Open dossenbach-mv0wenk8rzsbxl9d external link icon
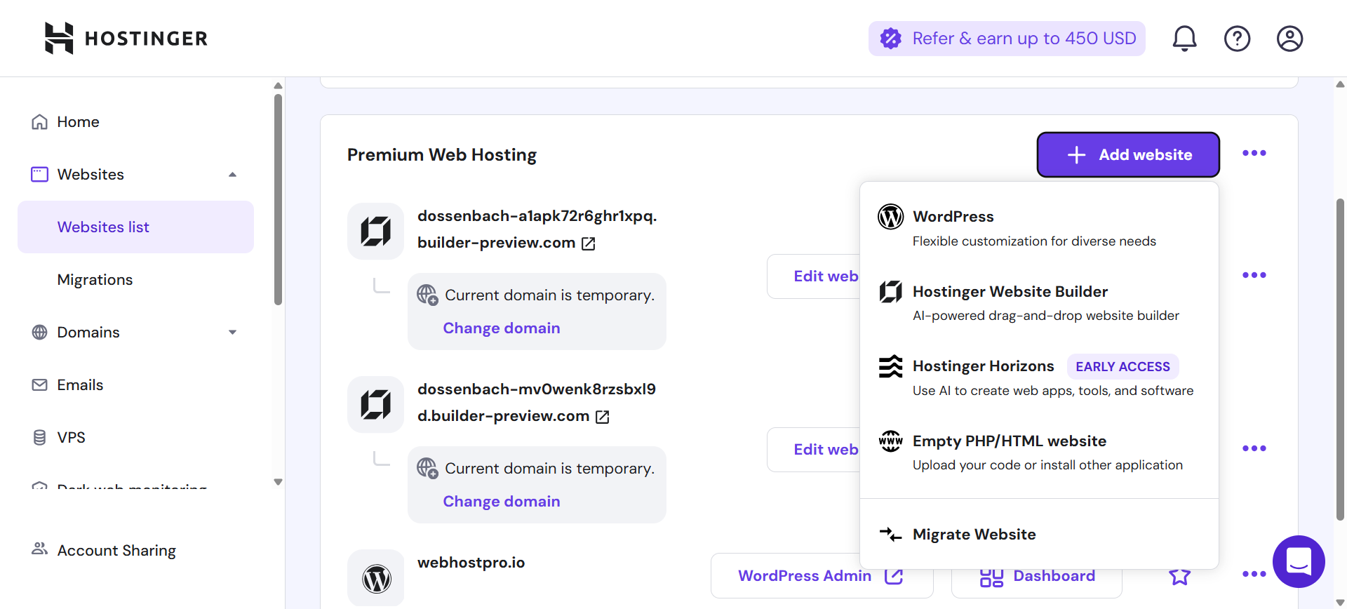The image size is (1347, 609). [x=603, y=417]
